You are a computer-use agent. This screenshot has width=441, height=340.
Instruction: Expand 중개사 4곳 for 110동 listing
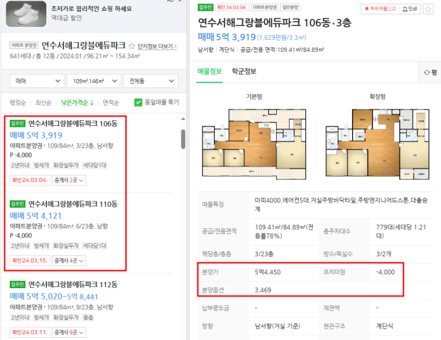pos(69,260)
